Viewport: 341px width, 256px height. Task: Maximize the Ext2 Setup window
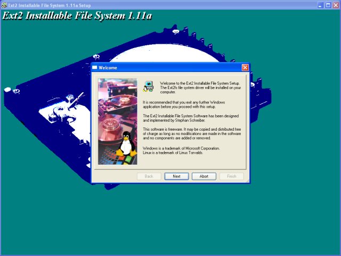click(328, 5)
